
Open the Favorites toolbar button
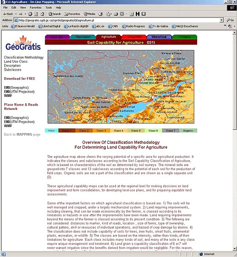pos(71,14)
